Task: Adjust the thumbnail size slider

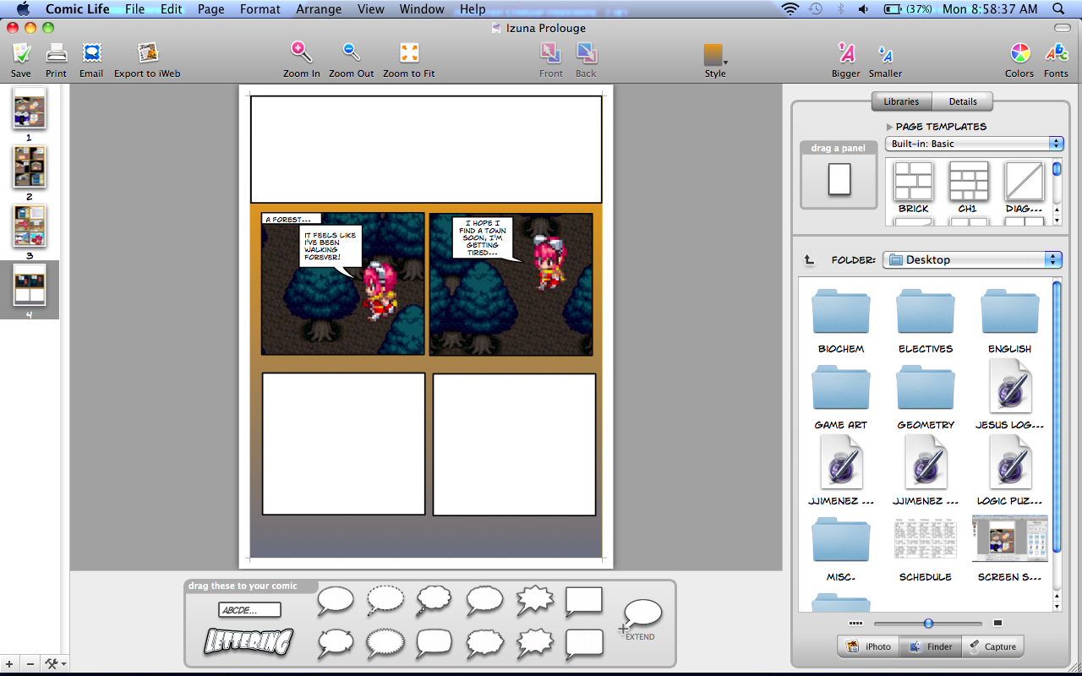Action: 928,624
